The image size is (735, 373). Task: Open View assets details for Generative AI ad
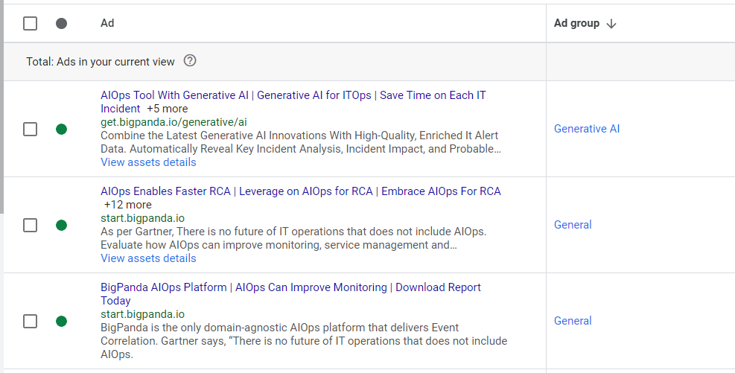(x=148, y=162)
